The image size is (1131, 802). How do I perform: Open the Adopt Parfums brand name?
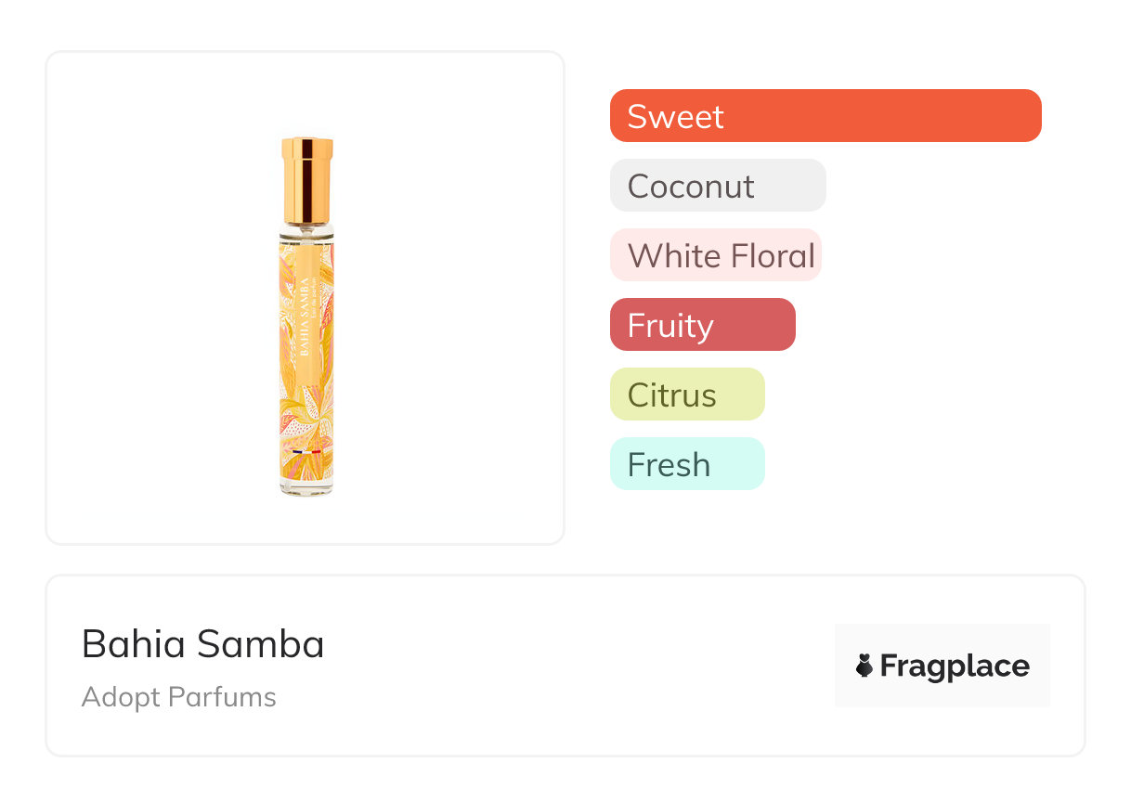click(178, 697)
